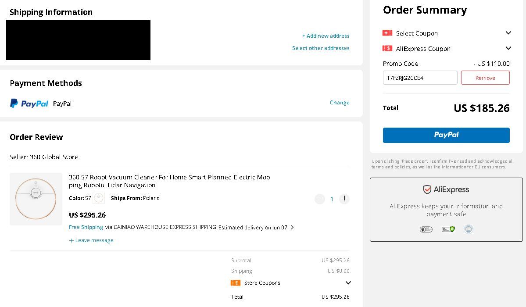Screen dimensions: 526x307
Task: Click the Add new address link
Action: coord(326,36)
